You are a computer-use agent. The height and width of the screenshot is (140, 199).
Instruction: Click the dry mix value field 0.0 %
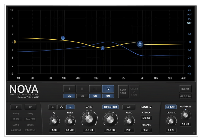[x=171, y=130]
